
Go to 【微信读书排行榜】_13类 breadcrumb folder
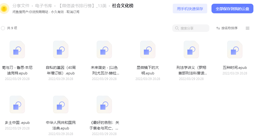82,6
